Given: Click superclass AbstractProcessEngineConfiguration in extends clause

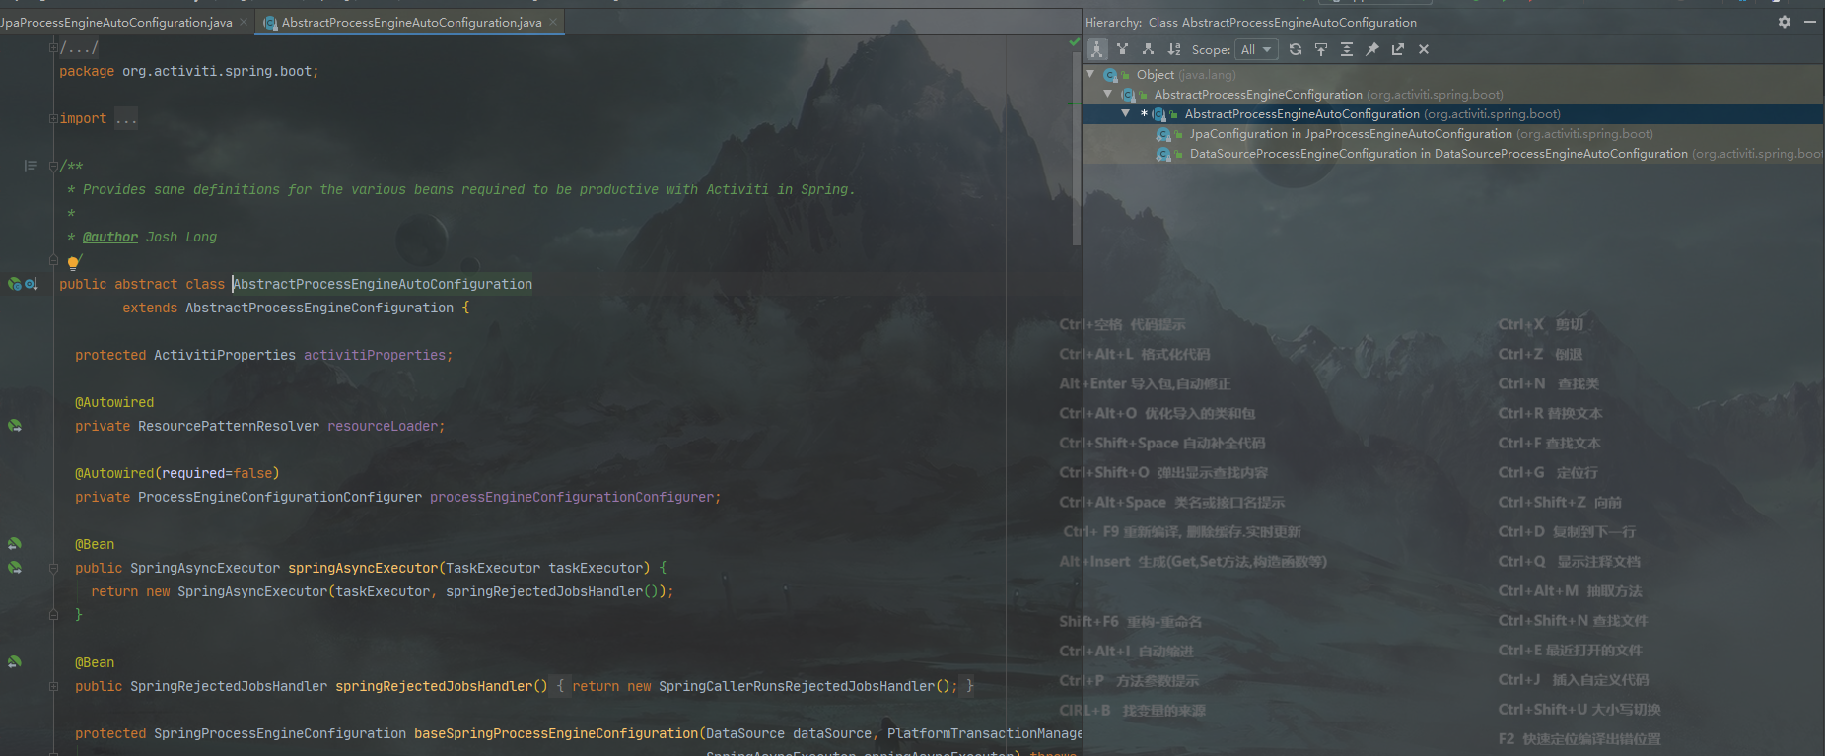Looking at the screenshot, I should pos(319,308).
